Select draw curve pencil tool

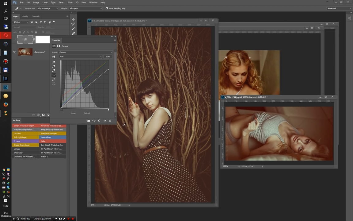tap(54, 79)
